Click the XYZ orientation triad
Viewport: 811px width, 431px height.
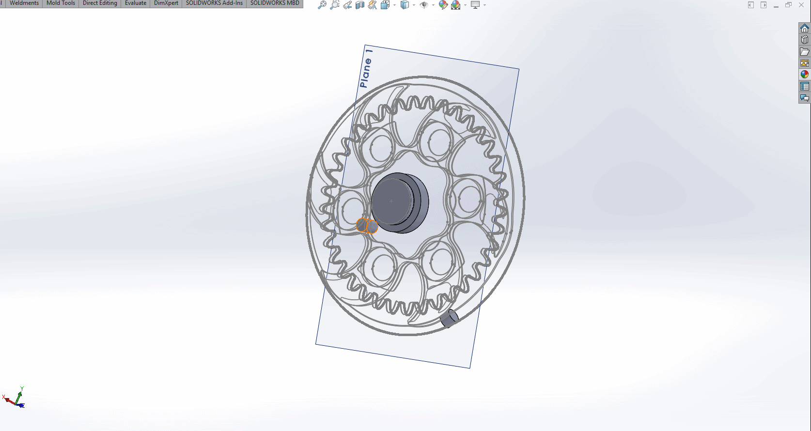[x=14, y=398]
